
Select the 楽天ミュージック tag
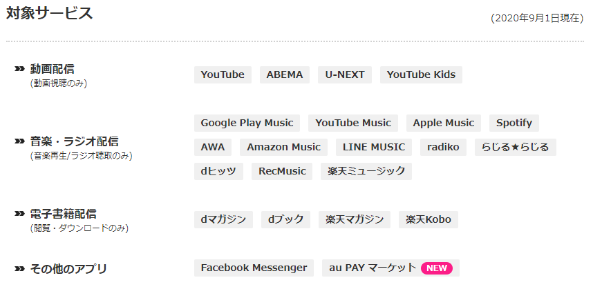(366, 171)
